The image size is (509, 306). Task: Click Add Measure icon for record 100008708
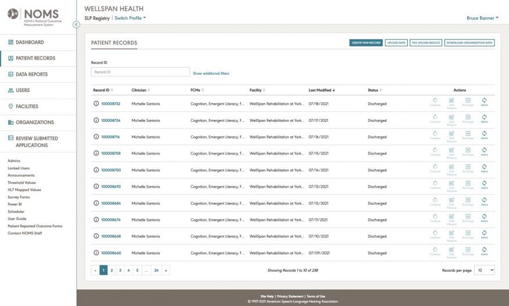coord(451,152)
